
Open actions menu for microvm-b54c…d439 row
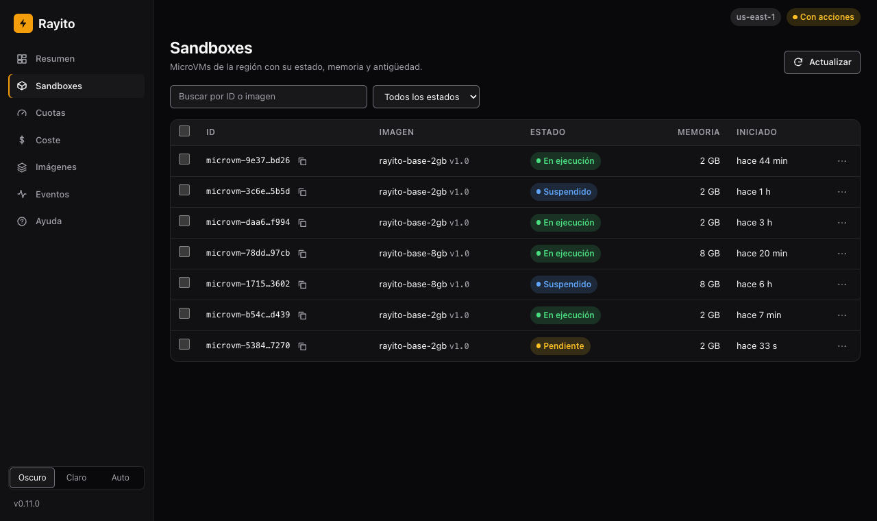point(842,315)
